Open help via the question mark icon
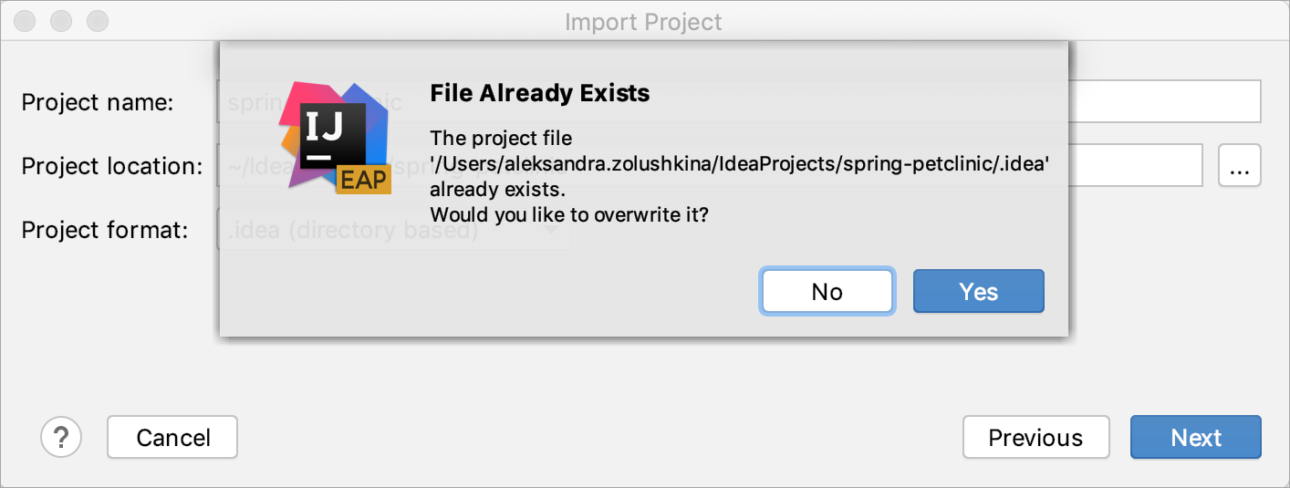This screenshot has width=1290, height=488. click(x=61, y=437)
